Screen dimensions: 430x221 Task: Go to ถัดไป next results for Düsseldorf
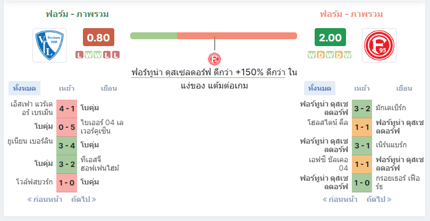(x=379, y=199)
